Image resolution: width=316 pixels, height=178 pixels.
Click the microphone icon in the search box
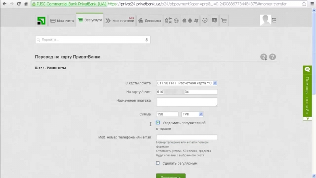click(147, 40)
